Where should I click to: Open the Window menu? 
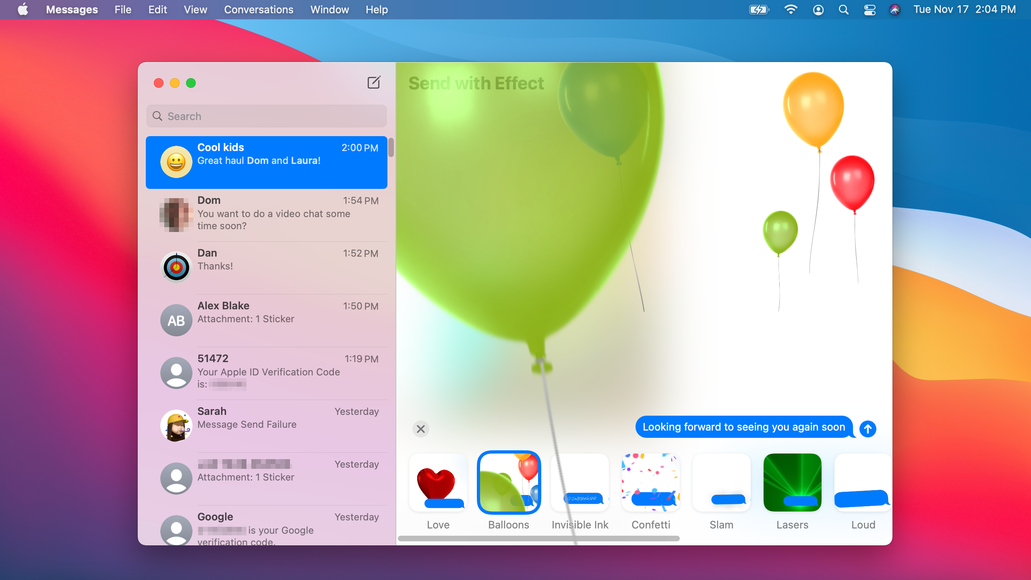[x=329, y=9]
